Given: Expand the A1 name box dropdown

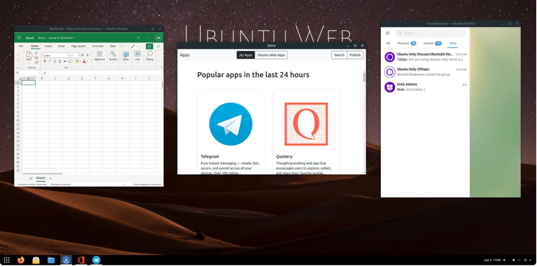Looking at the screenshot, I should 39,73.
